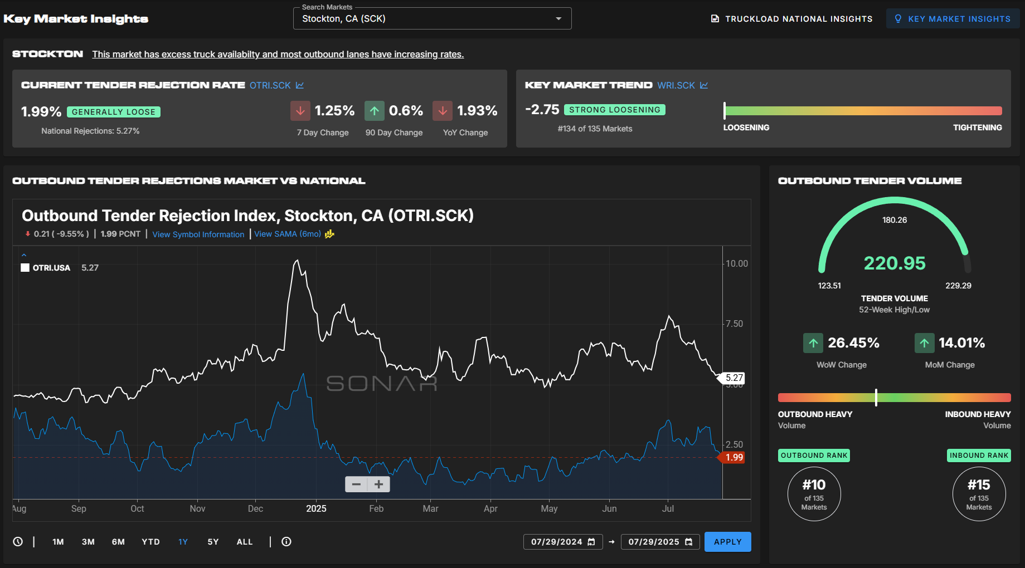Open View Symbol Information link
1025x568 pixels.
198,234
